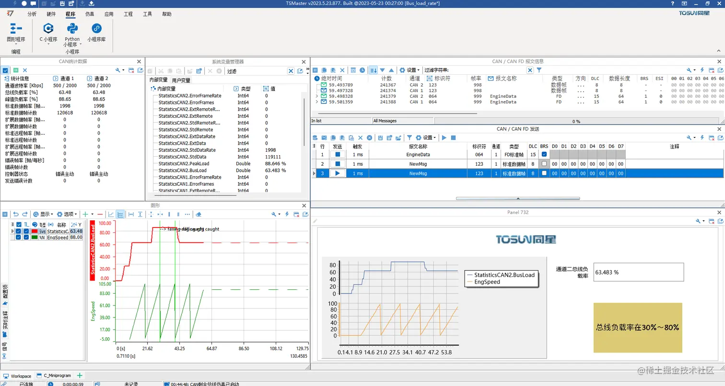Click the delete X icon in CAN 发送 toolbar
The image size is (725, 386).
(x=361, y=137)
